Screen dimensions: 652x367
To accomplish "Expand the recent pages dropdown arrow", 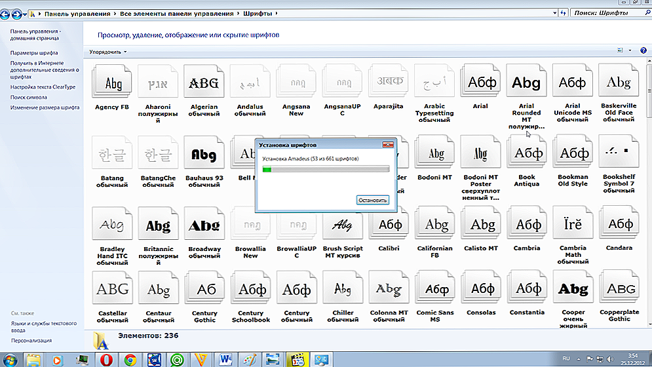I will coord(25,14).
